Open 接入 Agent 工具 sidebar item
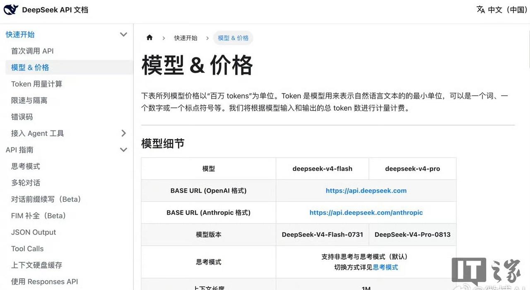 point(38,133)
